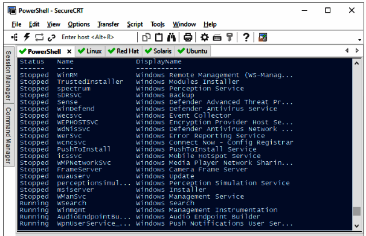Open the Connect dialog icon
366x236 pixels.
tap(14, 37)
